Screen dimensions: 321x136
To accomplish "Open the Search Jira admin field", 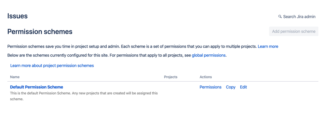I will (x=297, y=17).
